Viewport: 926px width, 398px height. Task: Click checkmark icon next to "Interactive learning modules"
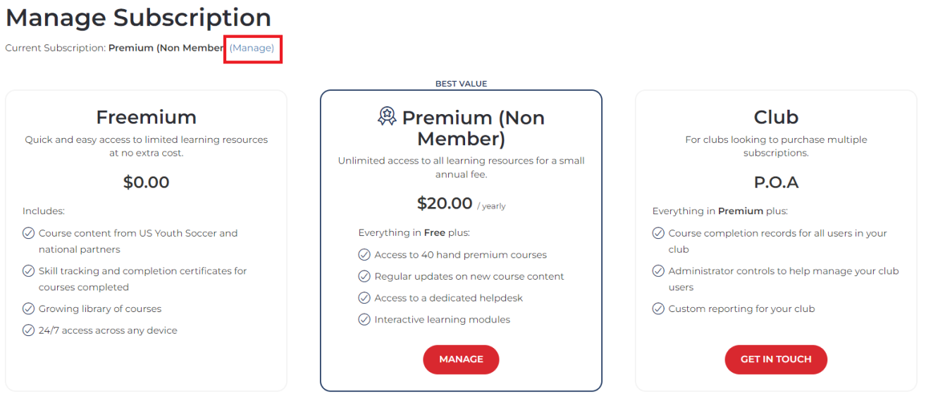364,320
